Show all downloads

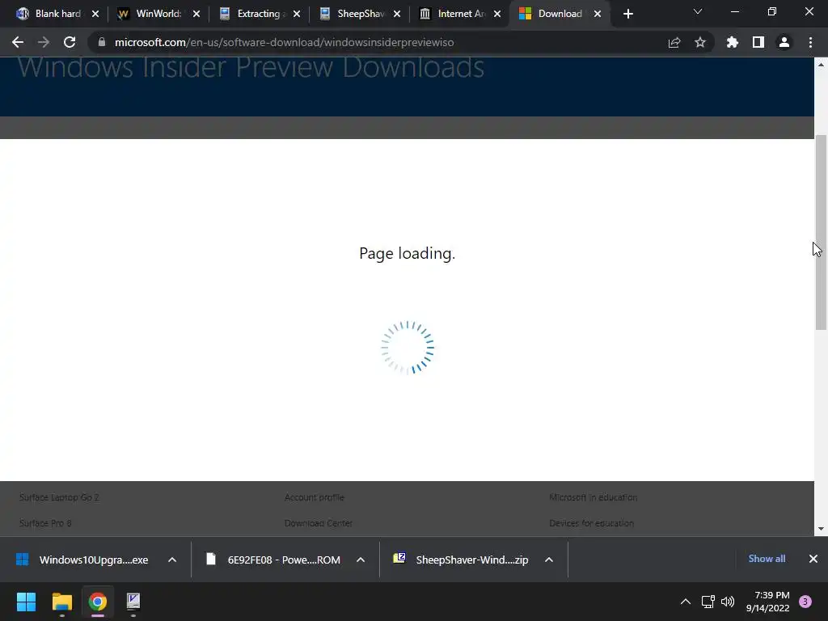coord(767,559)
